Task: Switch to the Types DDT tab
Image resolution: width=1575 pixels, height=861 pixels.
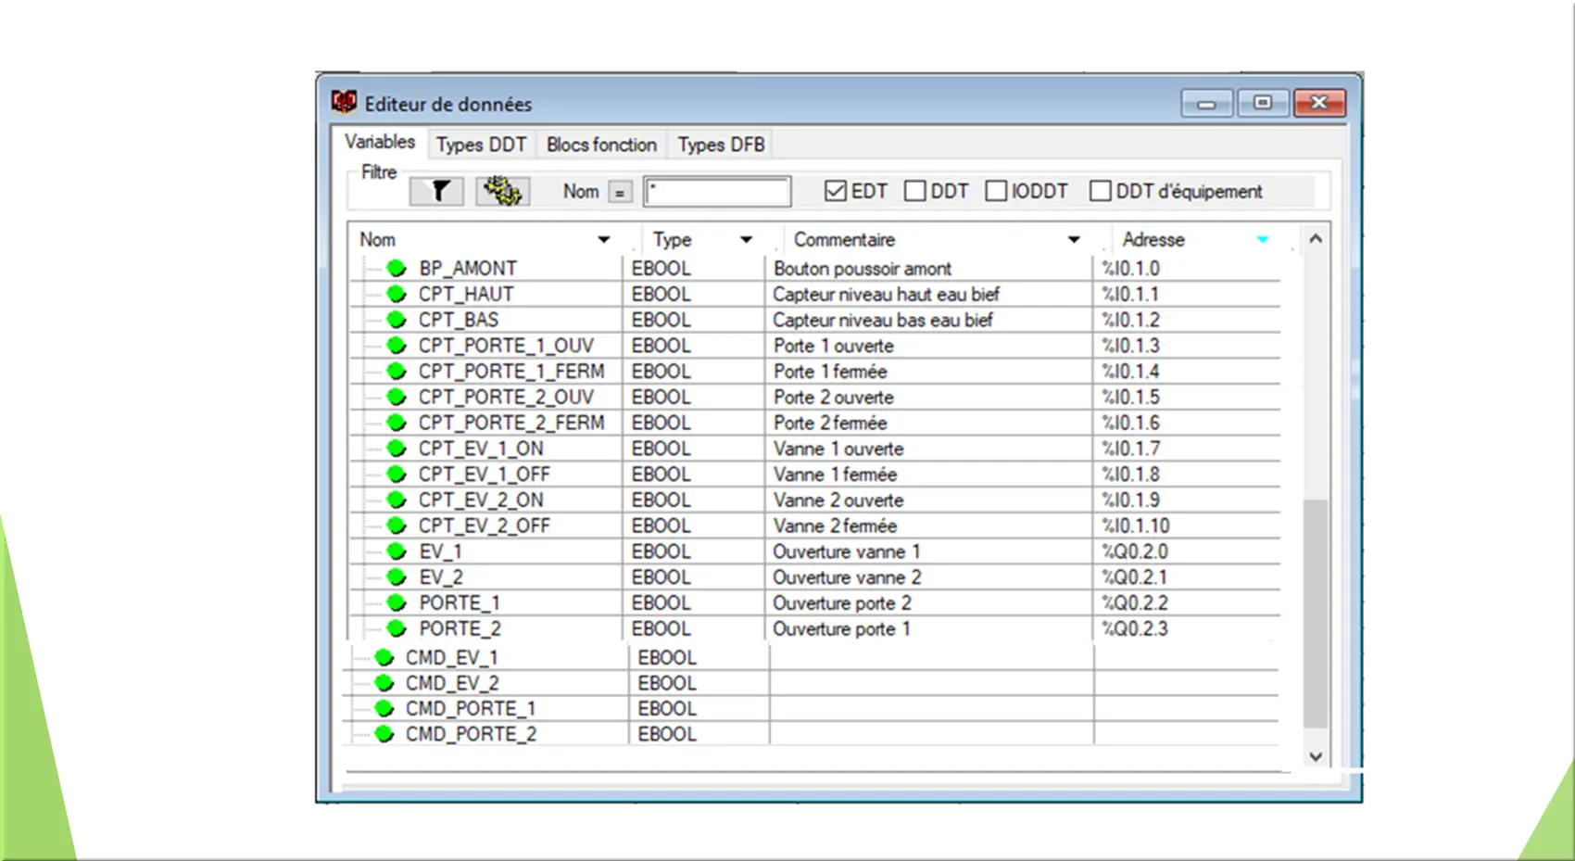Action: (x=481, y=145)
